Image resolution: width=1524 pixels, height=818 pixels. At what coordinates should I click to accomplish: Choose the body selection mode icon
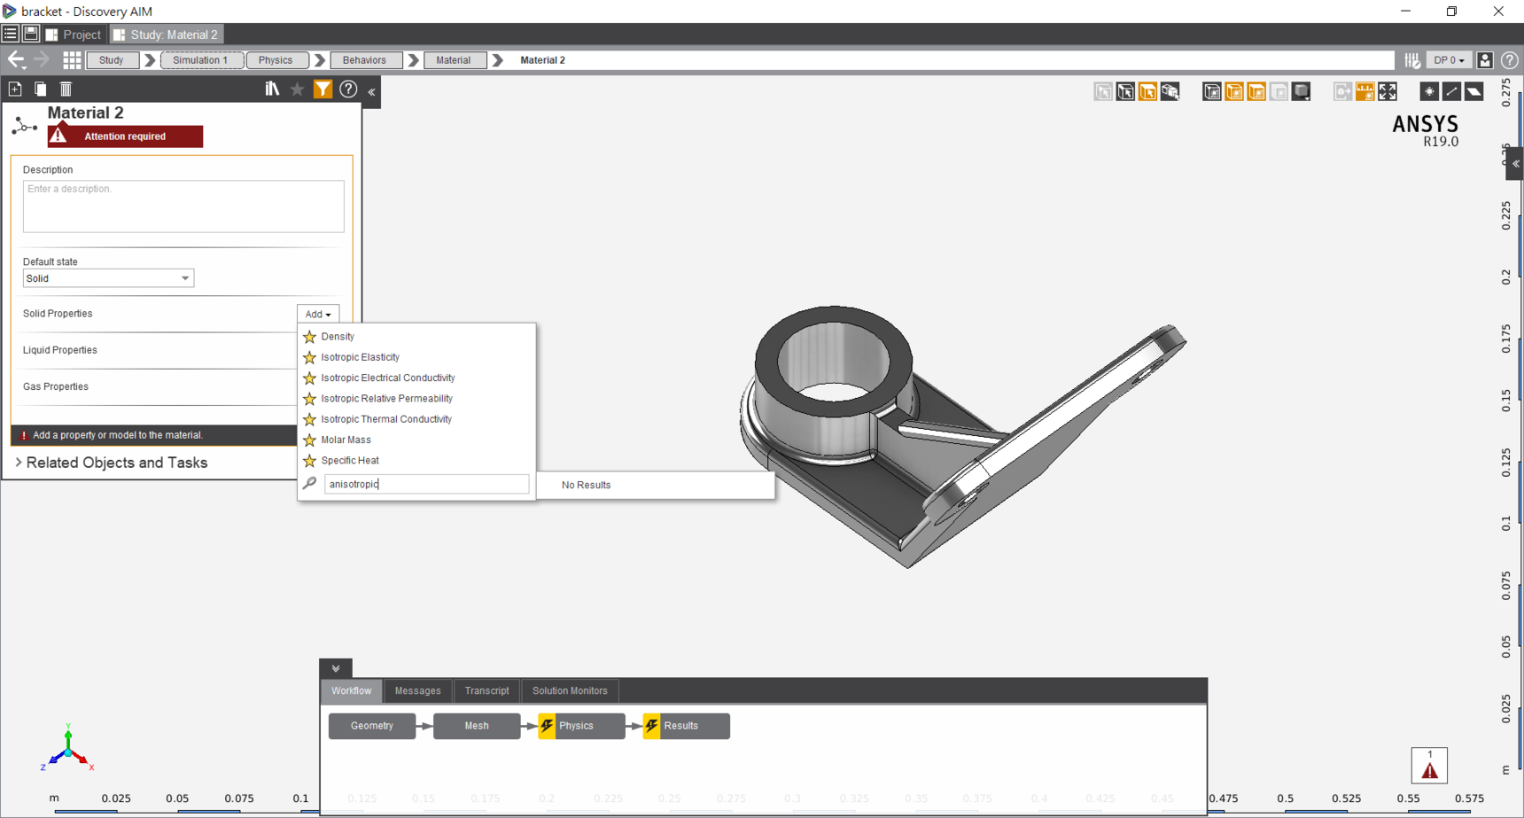[1170, 91]
